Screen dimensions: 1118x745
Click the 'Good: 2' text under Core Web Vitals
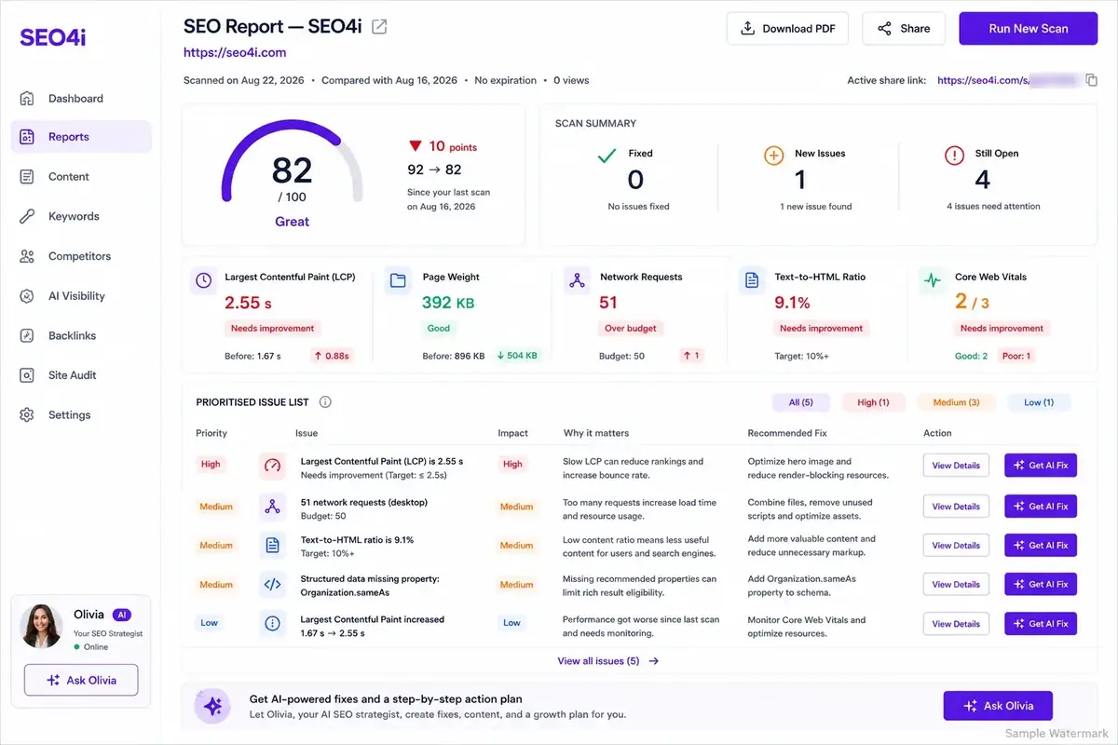pyautogui.click(x=971, y=356)
